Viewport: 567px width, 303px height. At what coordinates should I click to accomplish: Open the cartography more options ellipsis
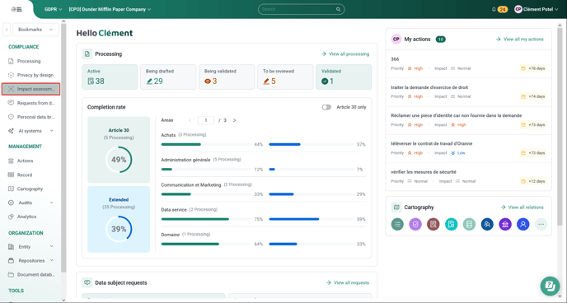[541, 224]
